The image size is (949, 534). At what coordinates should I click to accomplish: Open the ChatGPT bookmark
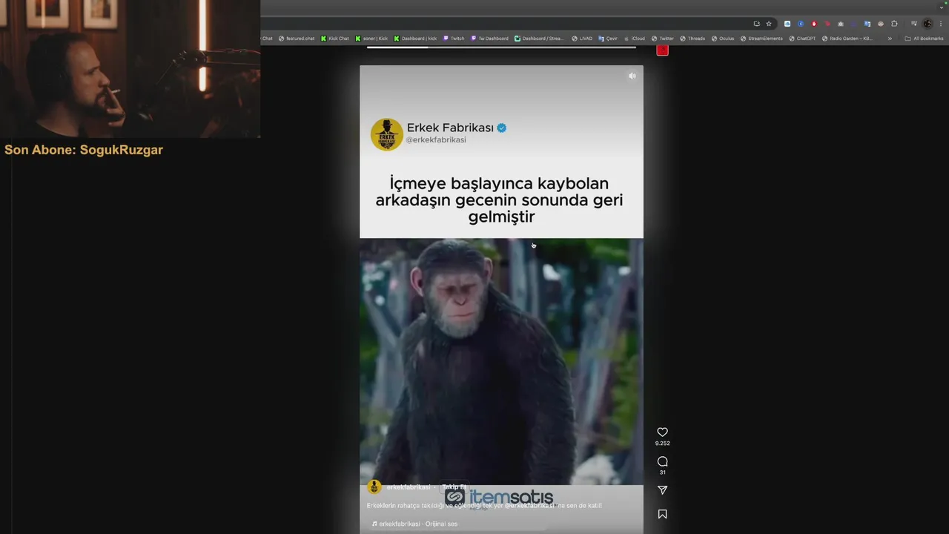(x=802, y=39)
